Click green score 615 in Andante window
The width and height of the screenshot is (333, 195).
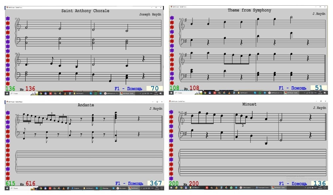tap(10, 183)
